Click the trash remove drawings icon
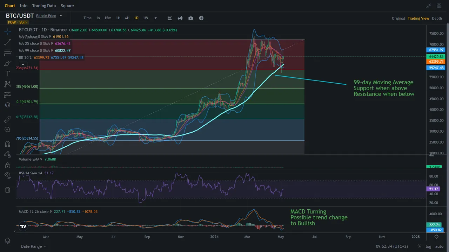 tap(7, 190)
